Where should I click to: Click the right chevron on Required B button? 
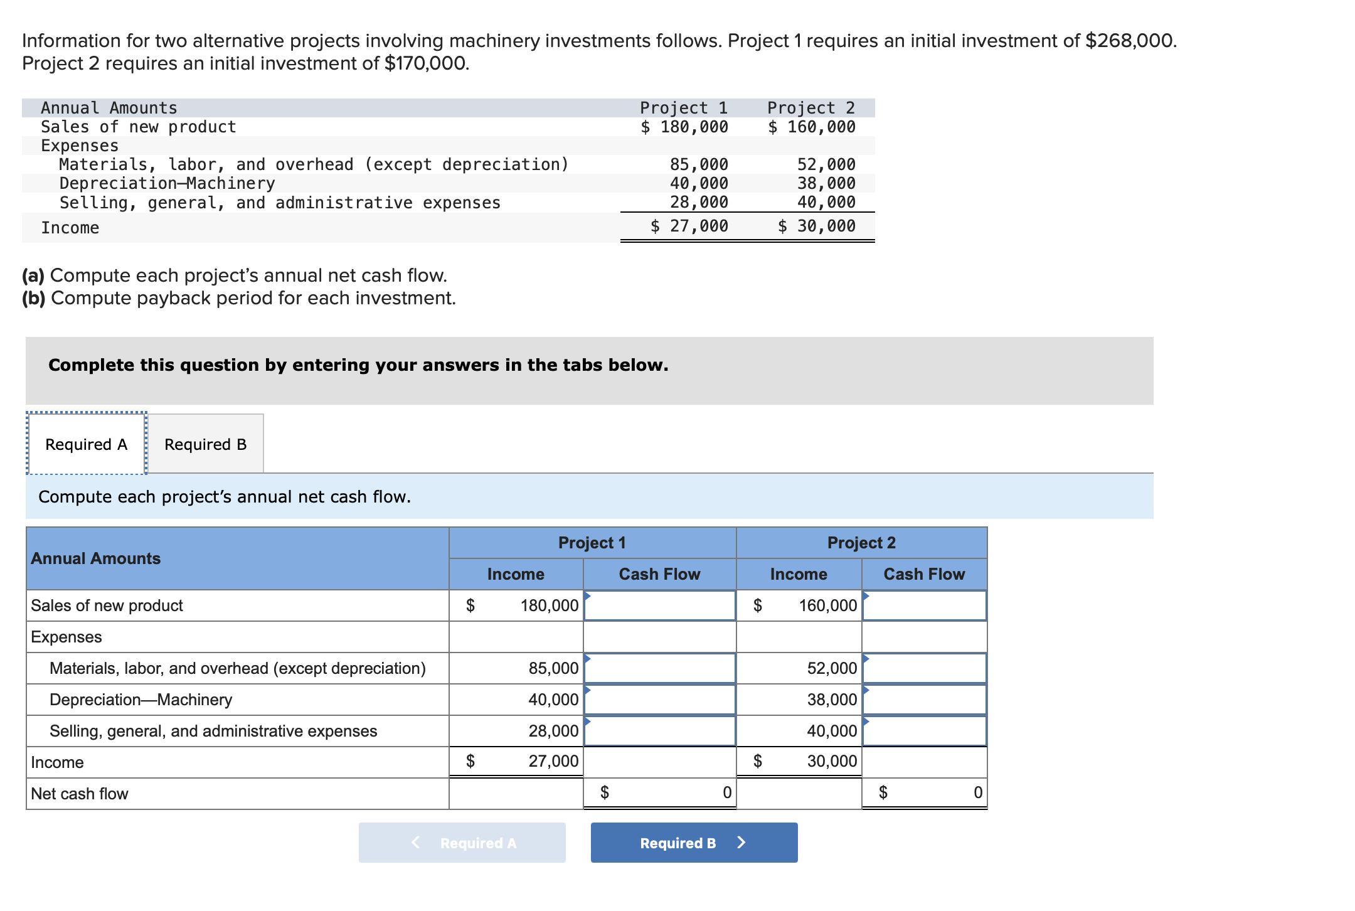[x=741, y=843]
